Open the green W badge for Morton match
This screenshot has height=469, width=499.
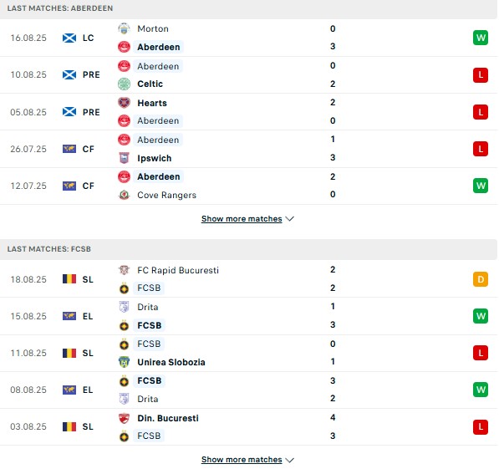point(481,38)
